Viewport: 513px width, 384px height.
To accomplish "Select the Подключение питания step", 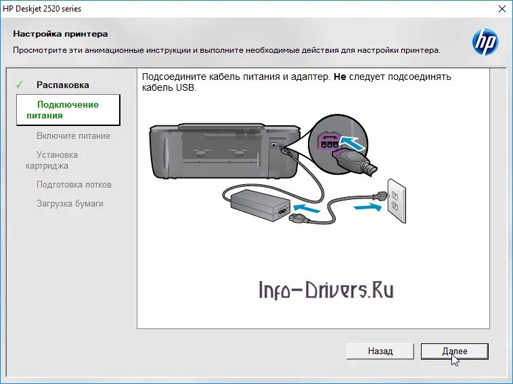I will click(68, 110).
